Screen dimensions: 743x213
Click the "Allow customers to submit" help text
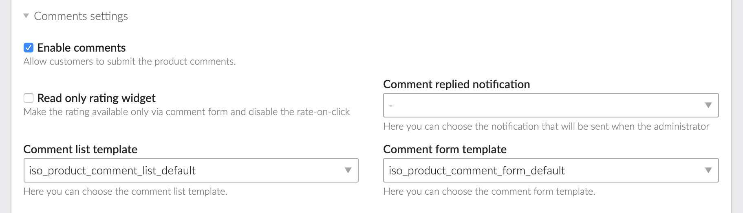[x=130, y=61]
